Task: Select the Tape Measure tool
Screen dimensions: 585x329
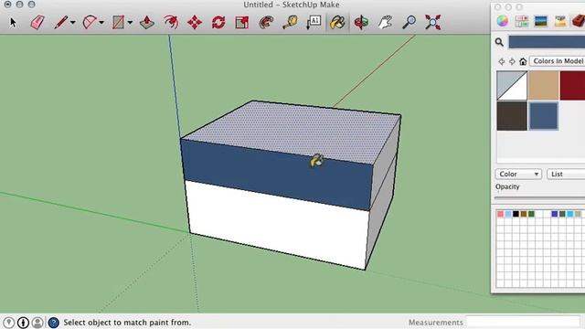Action: (290, 22)
